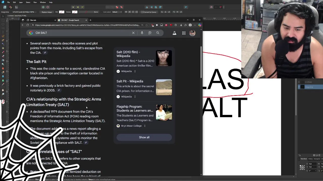This screenshot has width=323, height=181.
Task: Select the Move tool arrow
Action: (3, 16)
